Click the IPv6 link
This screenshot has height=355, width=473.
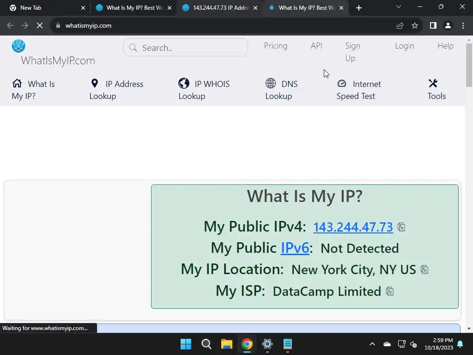pyautogui.click(x=295, y=248)
